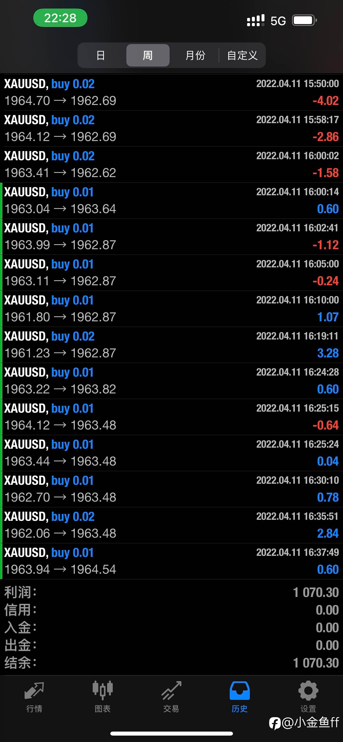343x742 pixels.
Task: Tap the 1.07 profit value
Action: click(x=328, y=317)
